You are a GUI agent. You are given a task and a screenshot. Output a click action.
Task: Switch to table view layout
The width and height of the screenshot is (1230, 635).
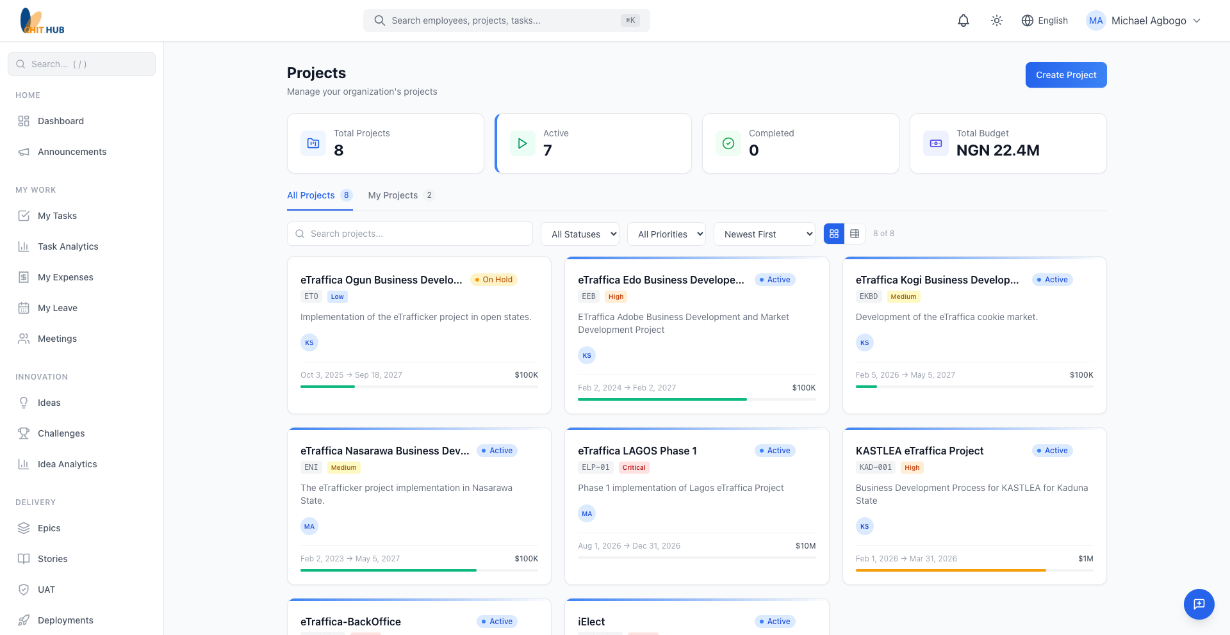tap(855, 234)
